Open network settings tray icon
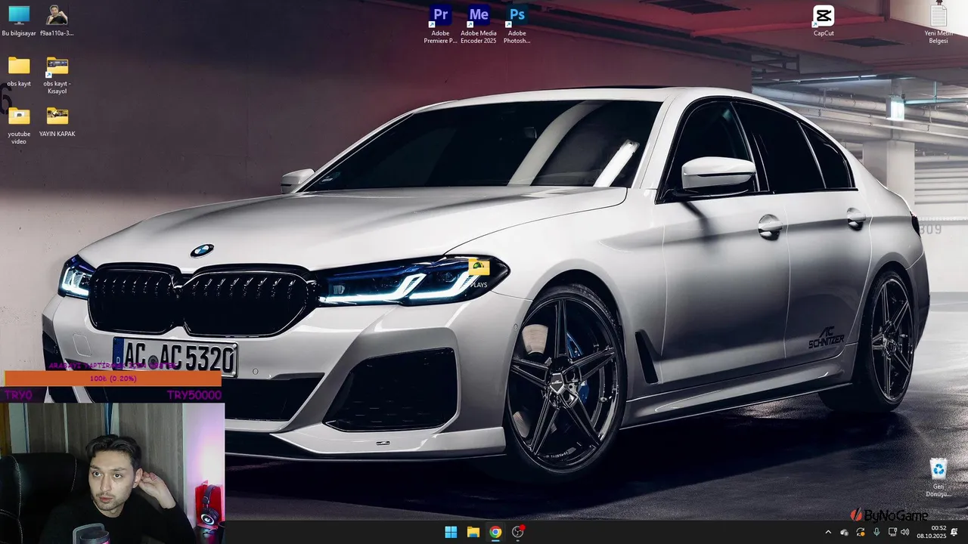 pyautogui.click(x=892, y=533)
